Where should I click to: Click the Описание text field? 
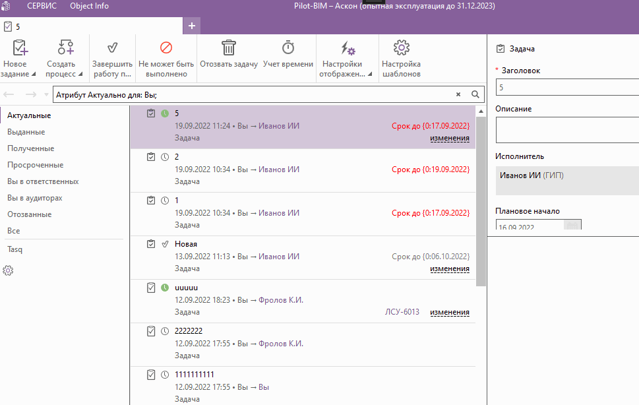click(567, 130)
